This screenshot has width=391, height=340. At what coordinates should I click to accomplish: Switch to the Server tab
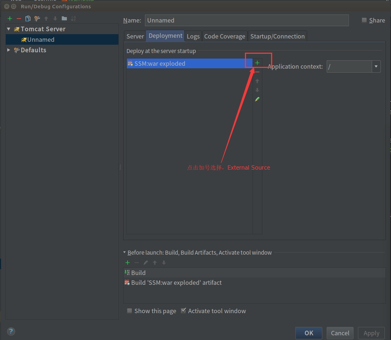click(x=135, y=36)
